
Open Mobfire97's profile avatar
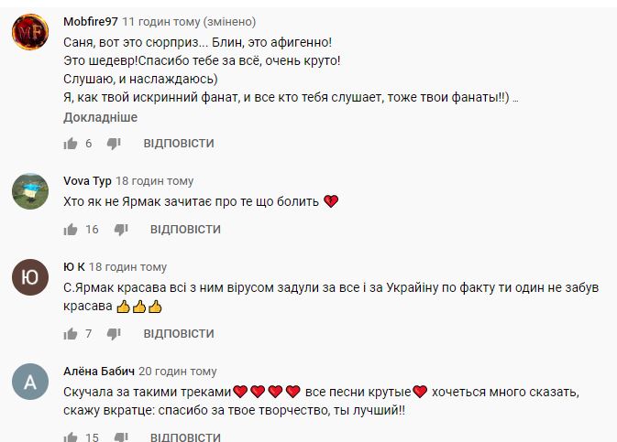(30, 35)
